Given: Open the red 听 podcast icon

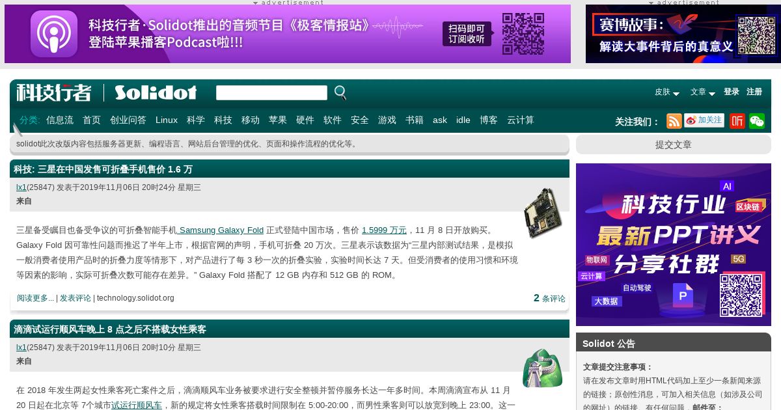Looking at the screenshot, I should pyautogui.click(x=737, y=121).
